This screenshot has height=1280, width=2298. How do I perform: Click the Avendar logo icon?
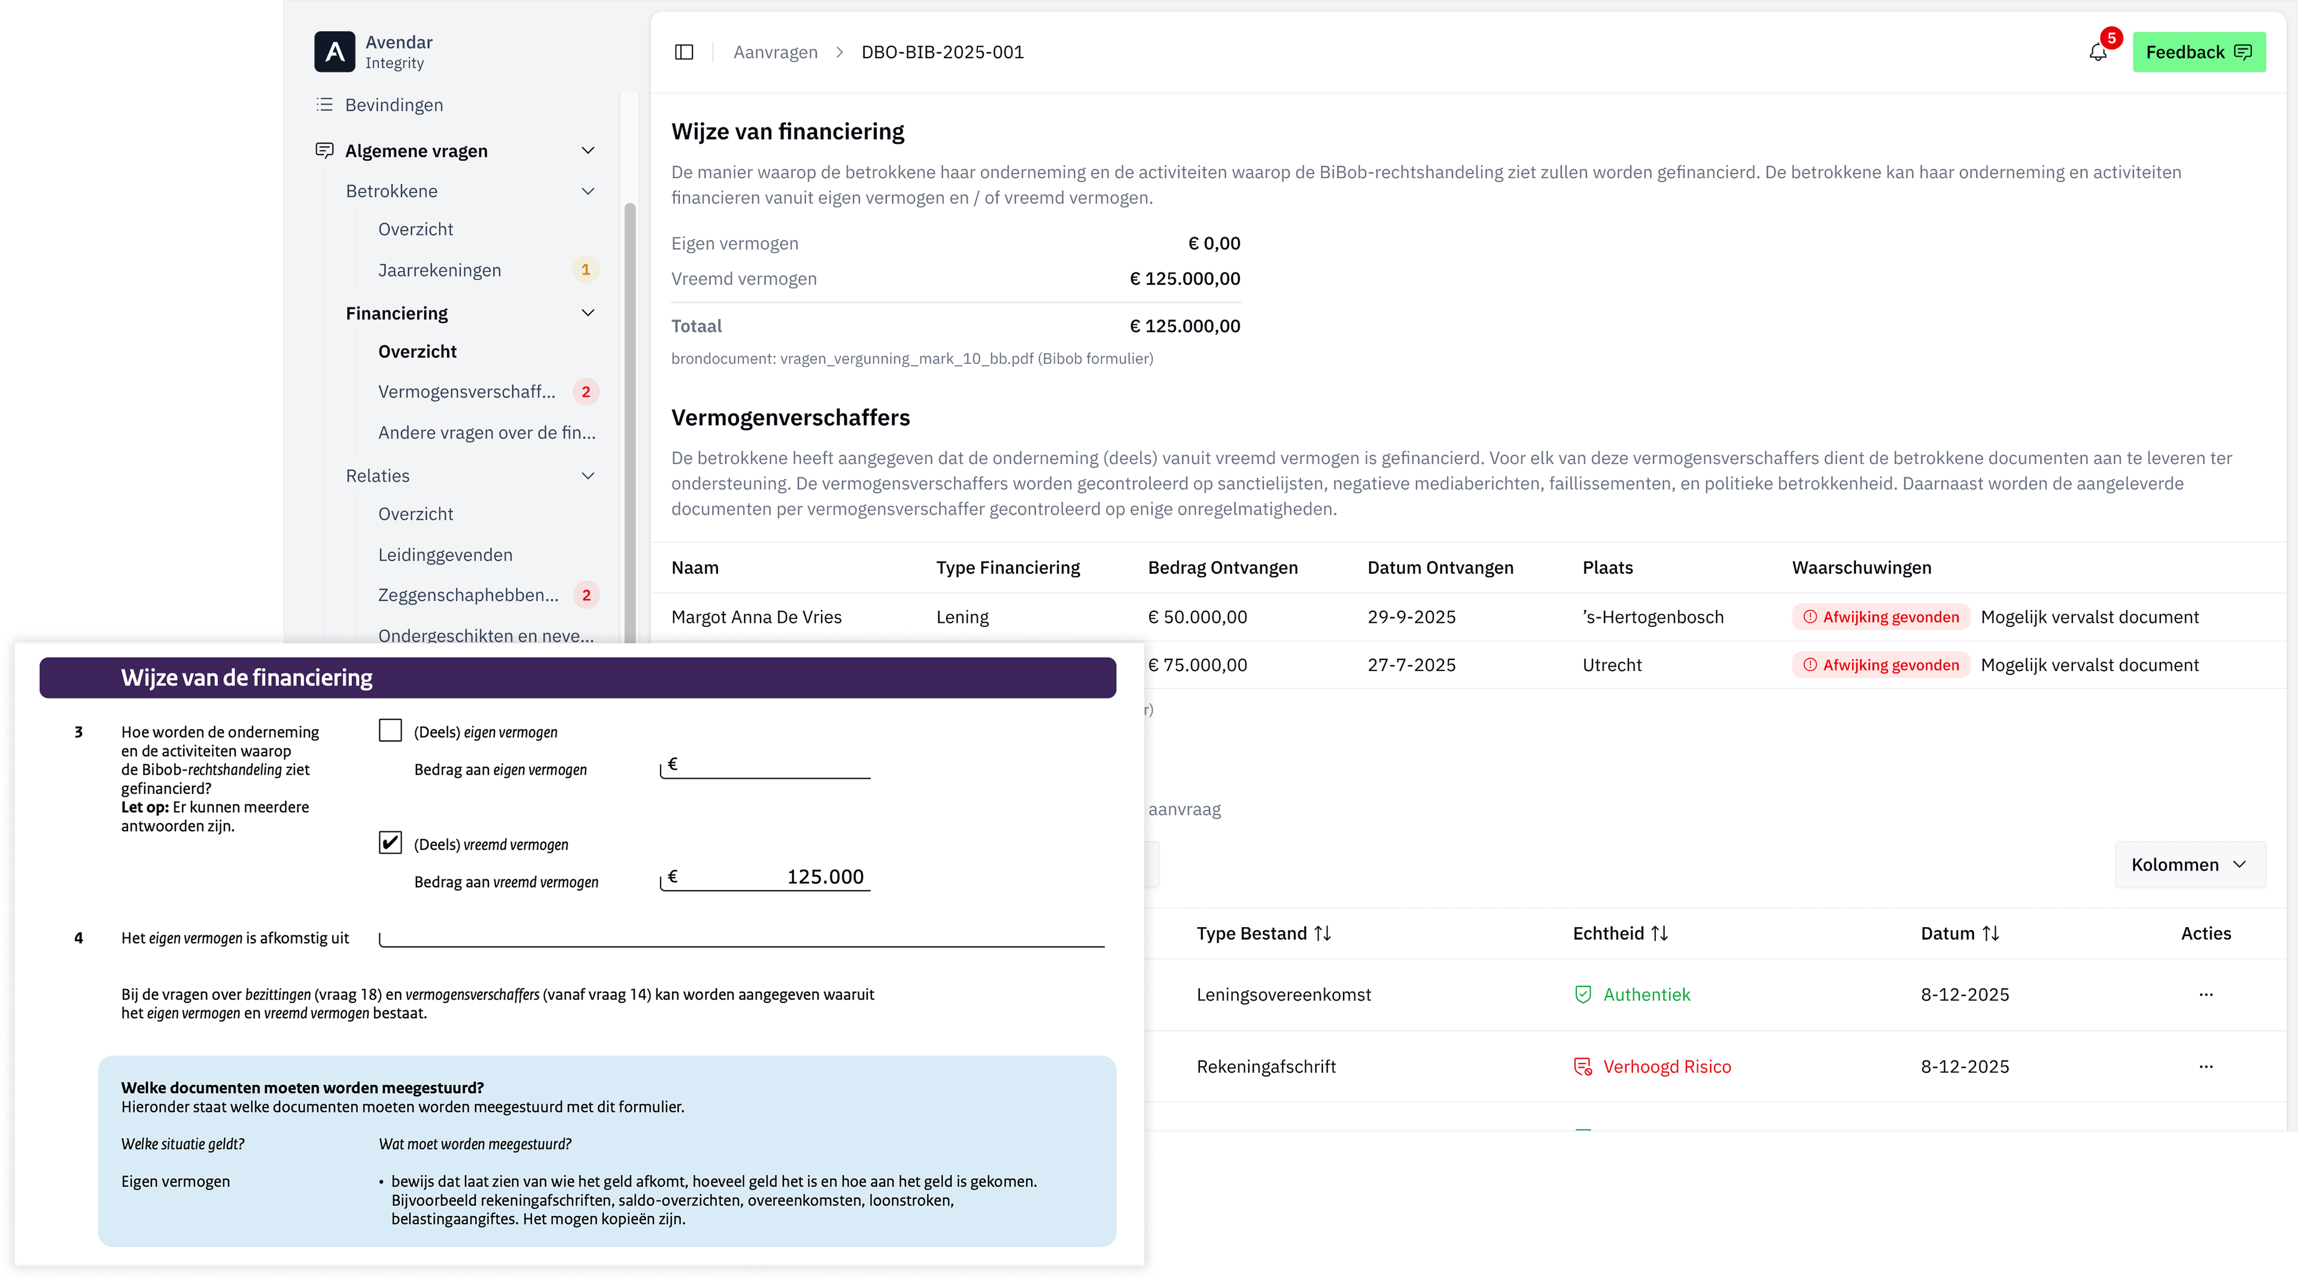(x=335, y=51)
